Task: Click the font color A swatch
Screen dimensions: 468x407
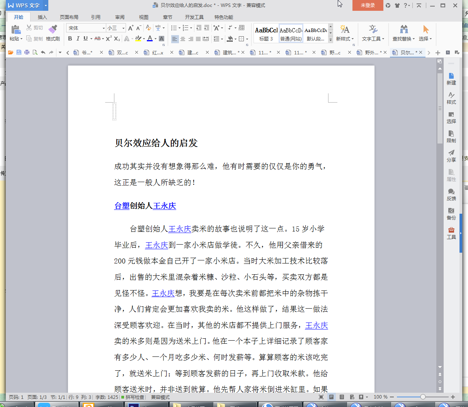Action: [x=150, y=39]
